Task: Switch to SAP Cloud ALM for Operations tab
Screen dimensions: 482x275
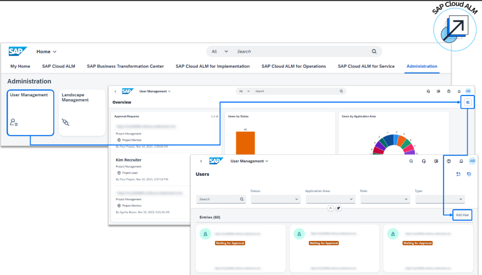Action: (293, 66)
